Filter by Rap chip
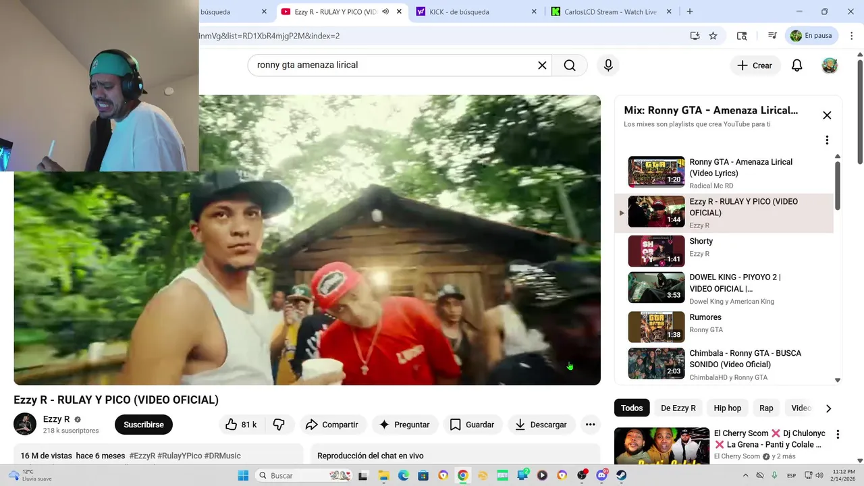Viewport: 864px width, 486px height. click(x=766, y=408)
